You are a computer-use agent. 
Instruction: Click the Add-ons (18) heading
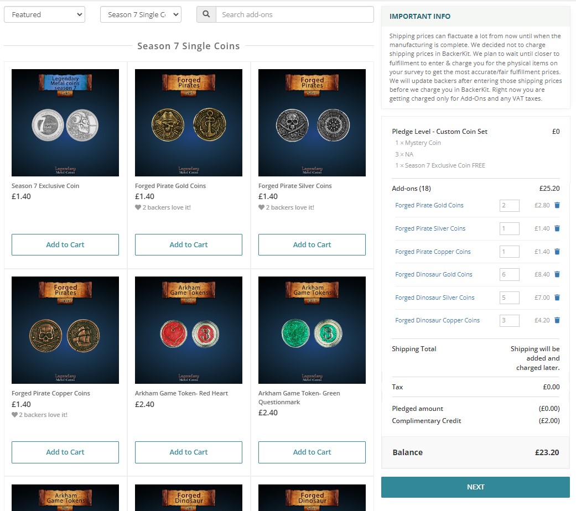click(x=411, y=189)
